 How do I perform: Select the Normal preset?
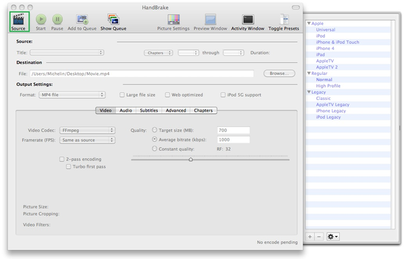324,79
